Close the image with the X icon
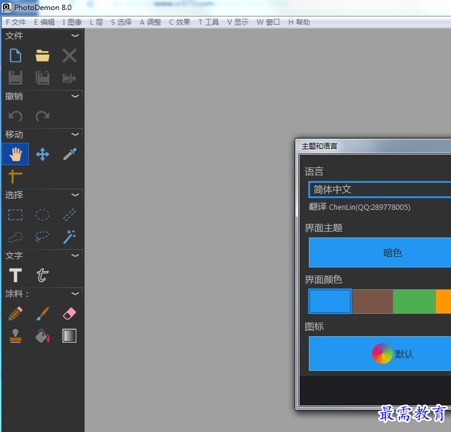Image resolution: width=451 pixels, height=432 pixels. [69, 56]
